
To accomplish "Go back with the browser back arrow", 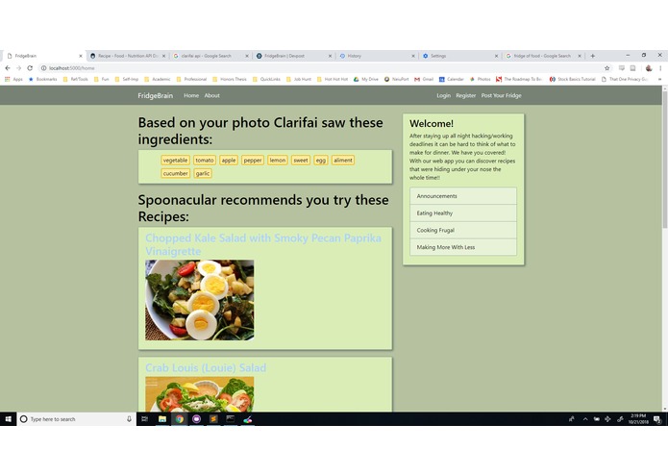I will [8, 68].
